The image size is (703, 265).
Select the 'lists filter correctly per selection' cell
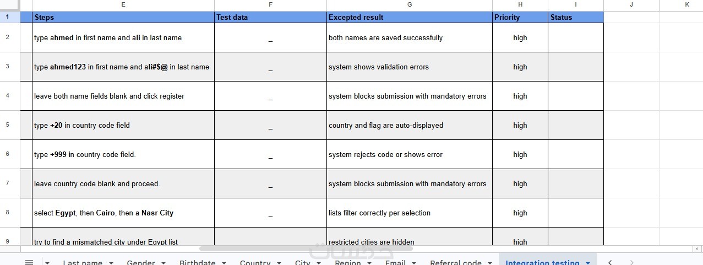410,213
